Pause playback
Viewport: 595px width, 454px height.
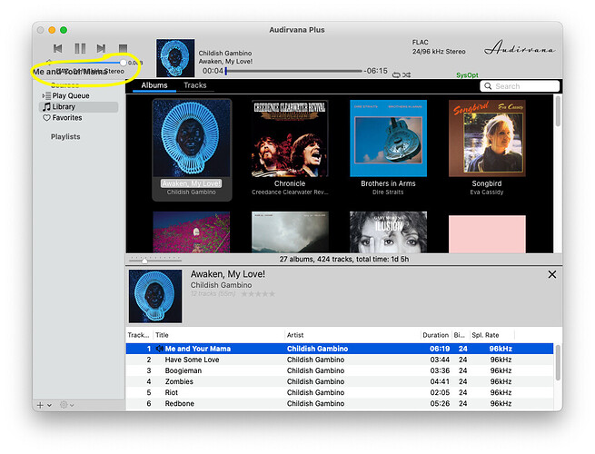80,48
